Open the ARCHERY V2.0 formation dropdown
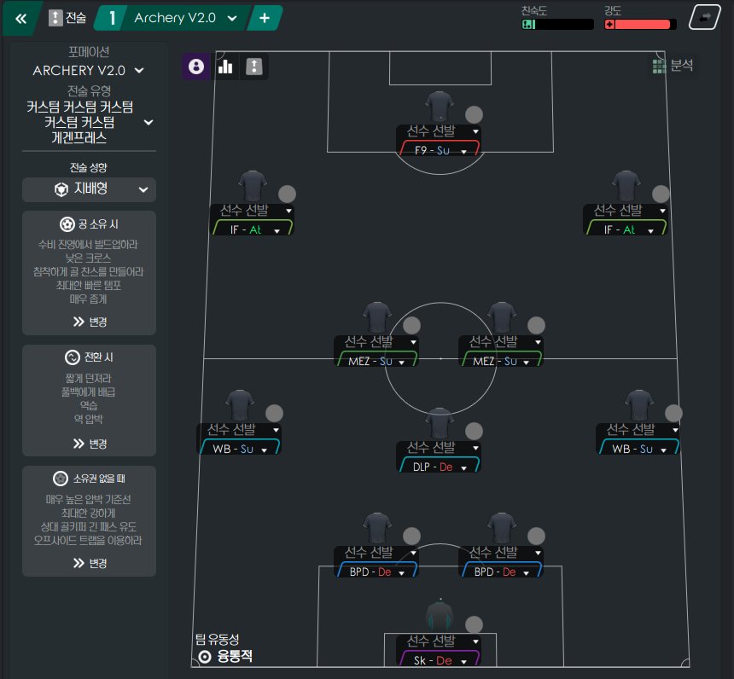This screenshot has width=734, height=679. coord(89,71)
